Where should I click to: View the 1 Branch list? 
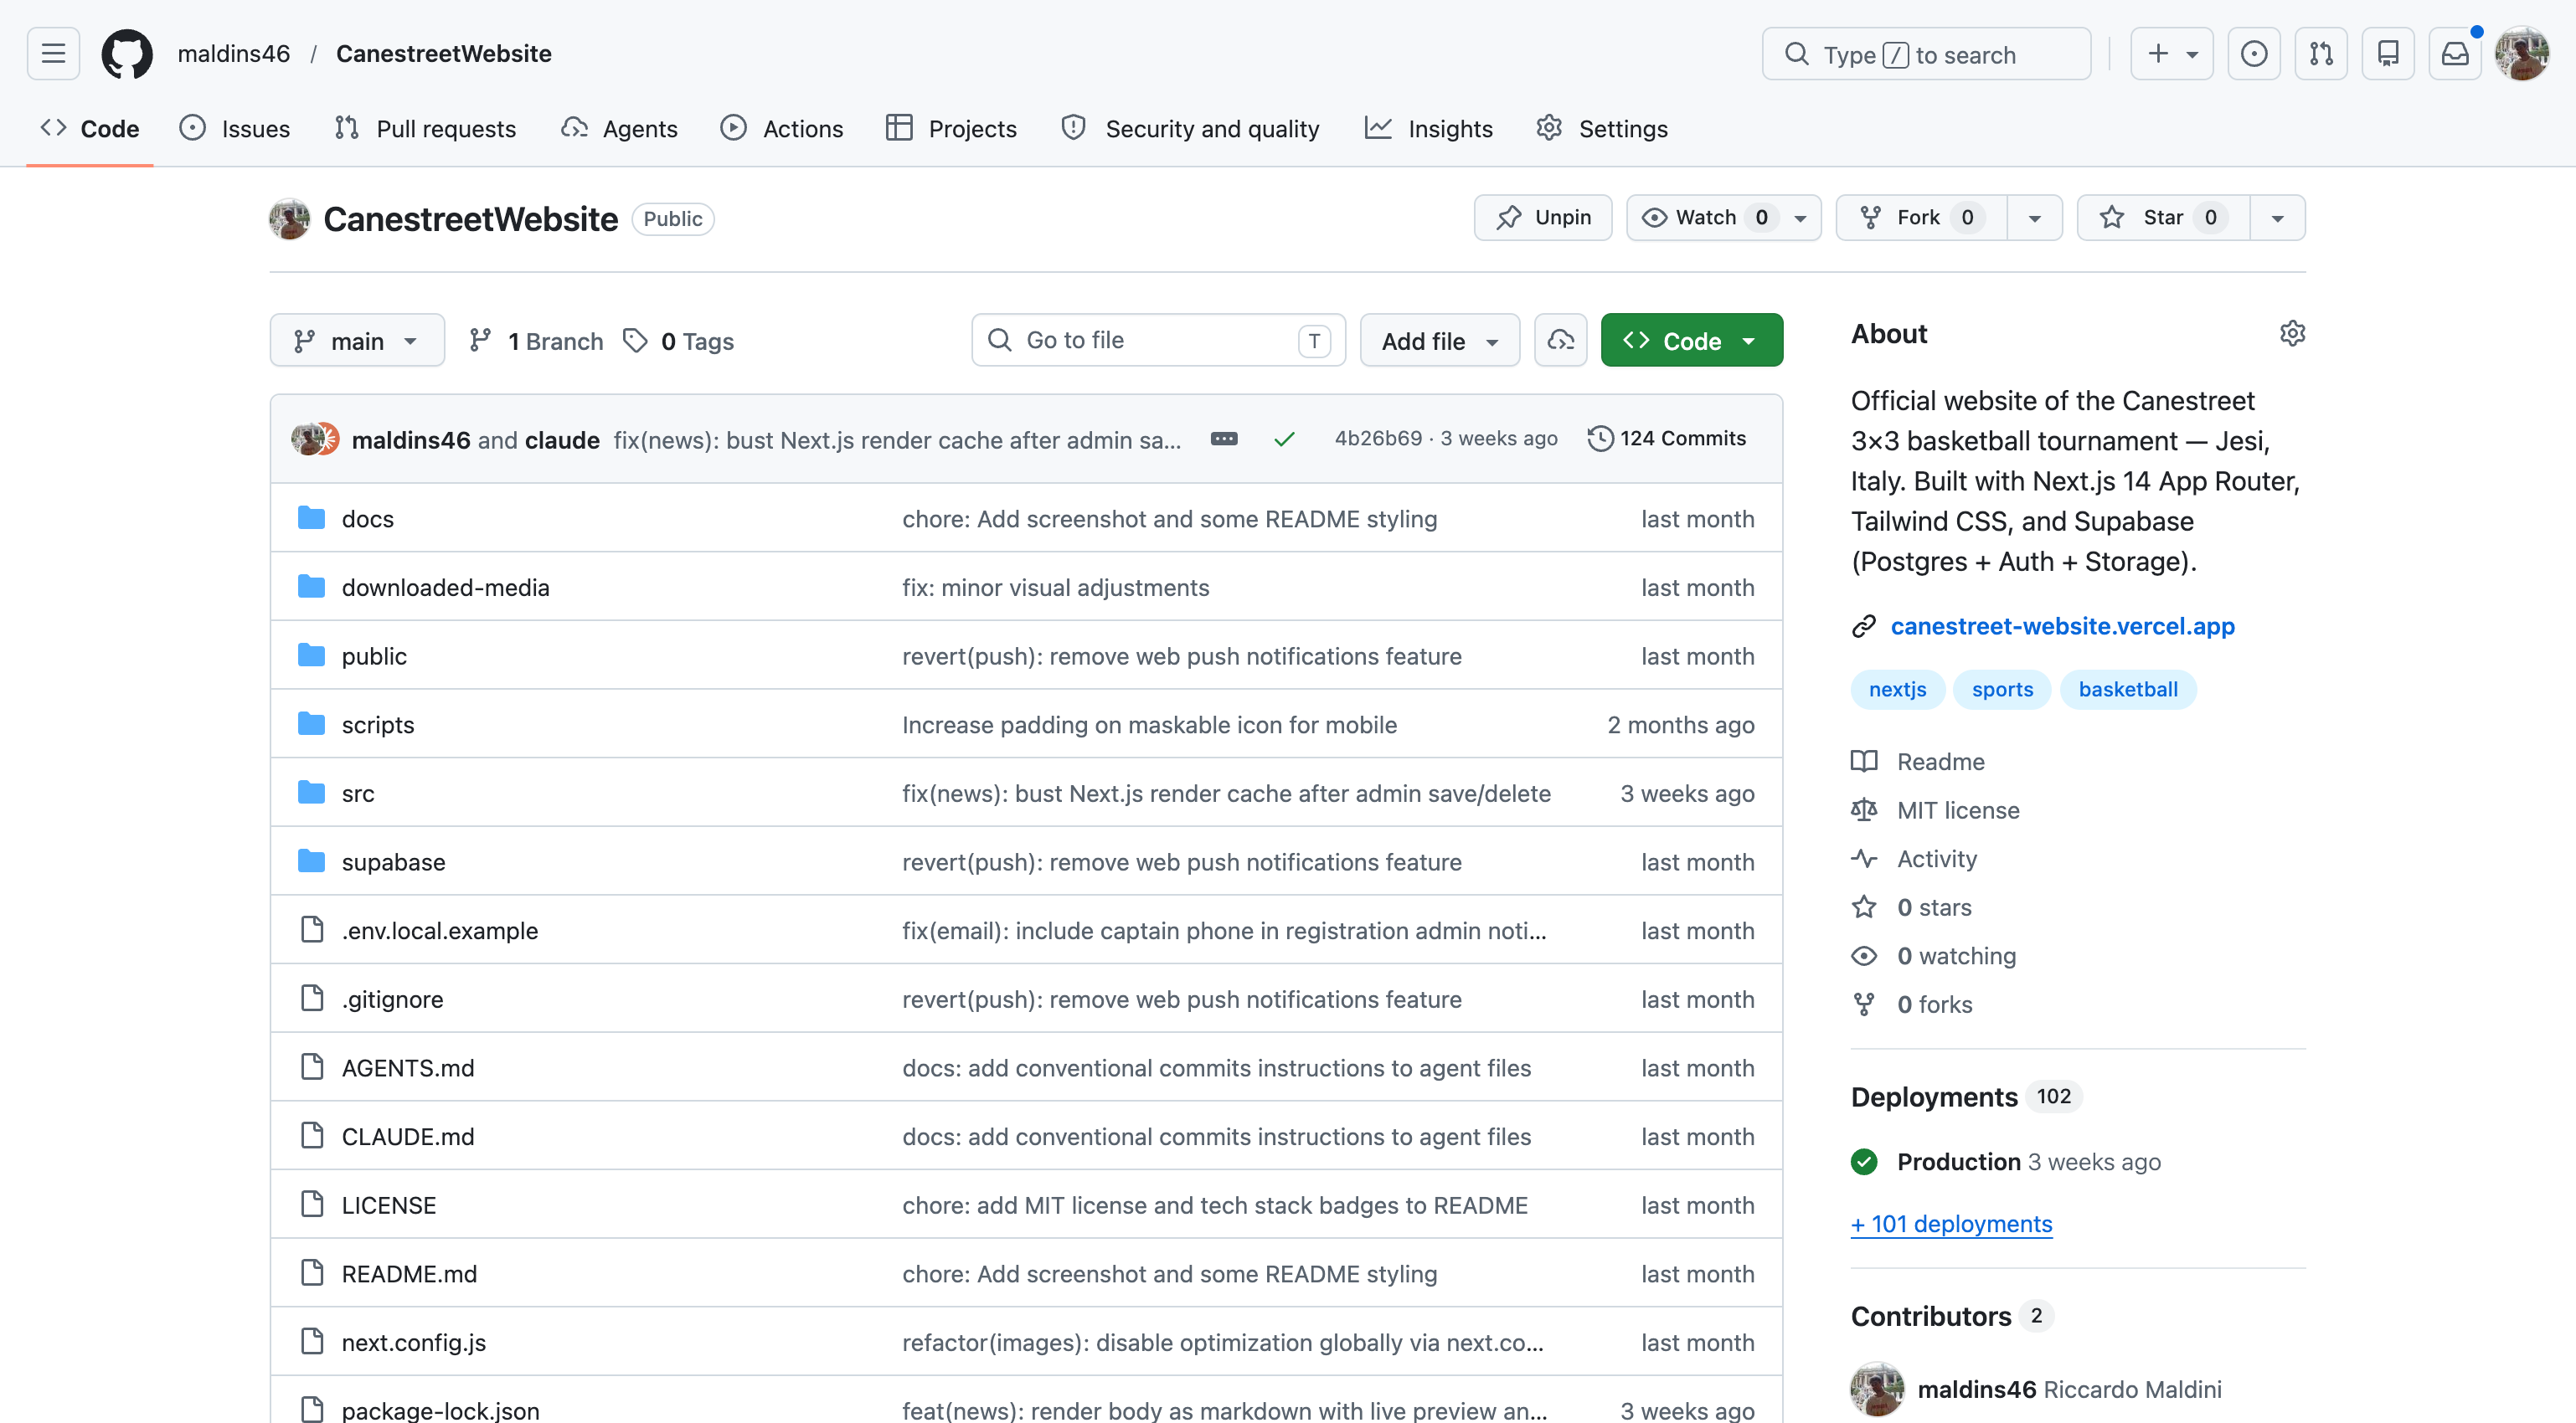(537, 341)
